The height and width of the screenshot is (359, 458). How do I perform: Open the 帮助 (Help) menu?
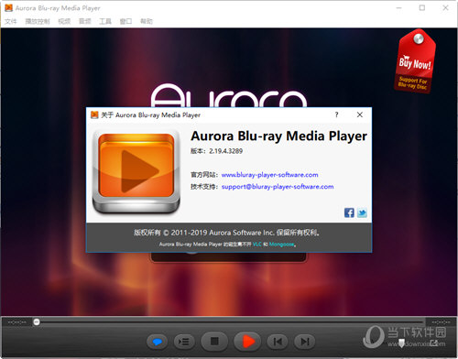click(147, 21)
